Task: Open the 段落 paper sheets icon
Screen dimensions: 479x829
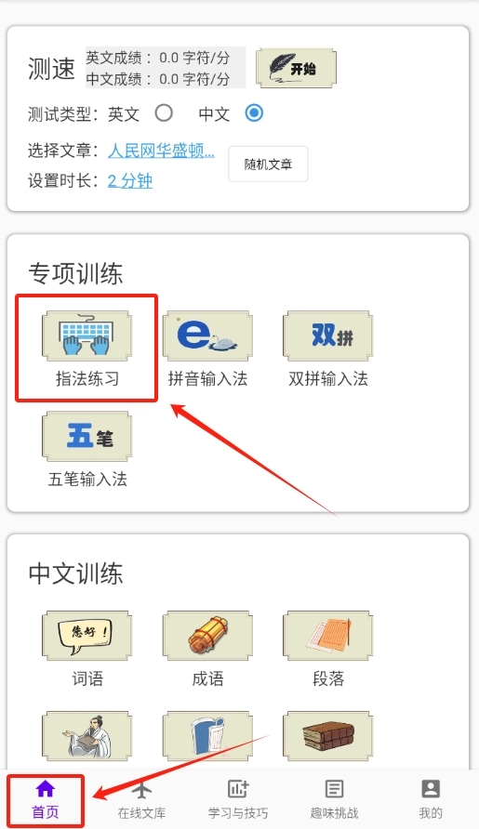Action: 328,636
